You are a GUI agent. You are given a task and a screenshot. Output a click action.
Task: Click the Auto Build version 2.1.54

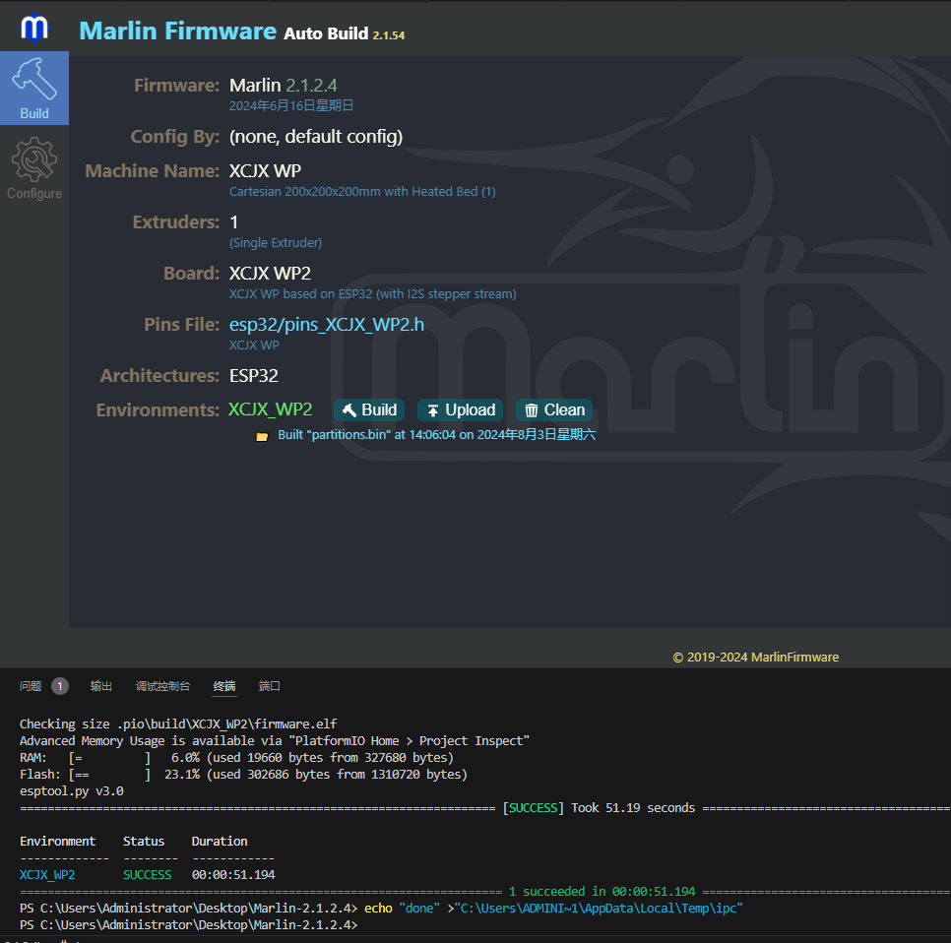(x=388, y=35)
